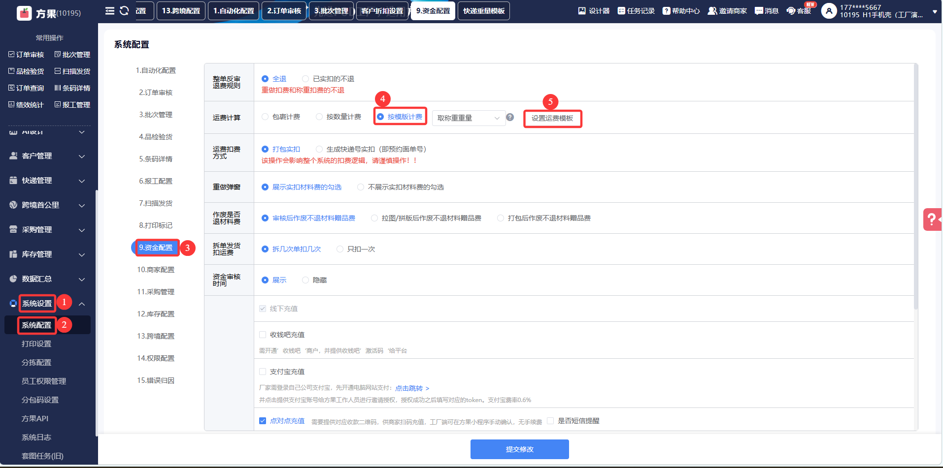Choose 包裹计费 for 运费计算
The height and width of the screenshot is (468, 943).
pyautogui.click(x=265, y=117)
